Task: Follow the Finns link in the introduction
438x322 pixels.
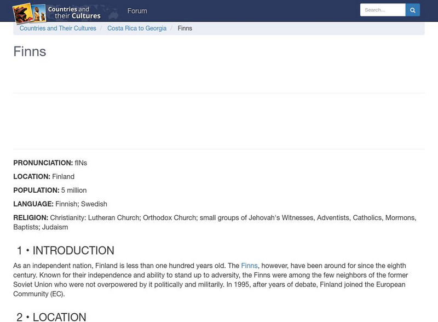Action: 249,266
